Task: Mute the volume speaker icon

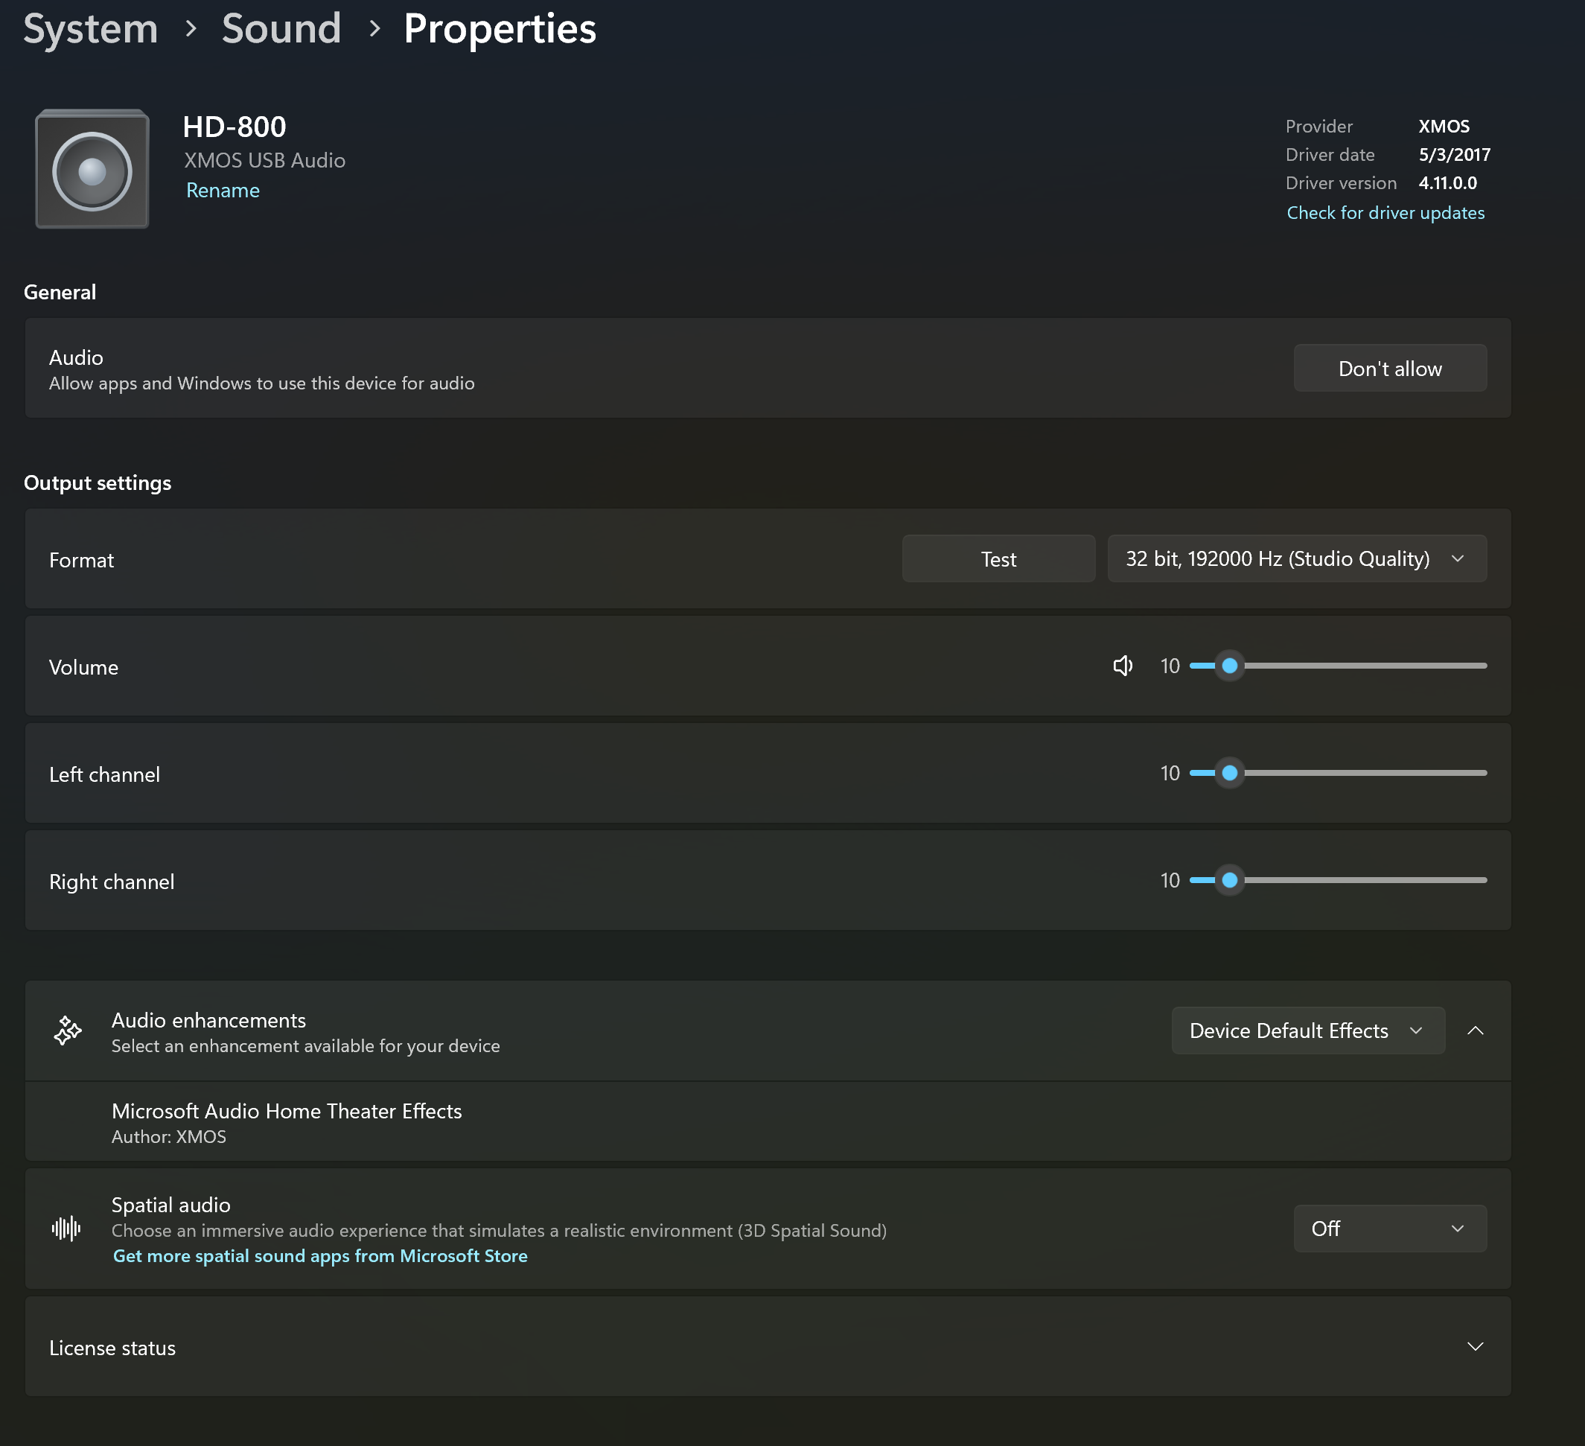Action: tap(1122, 666)
